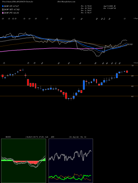The height and width of the screenshot is (183, 138).
Task: Click the lowest red candle near 61
Action: pyautogui.click(x=66, y=96)
